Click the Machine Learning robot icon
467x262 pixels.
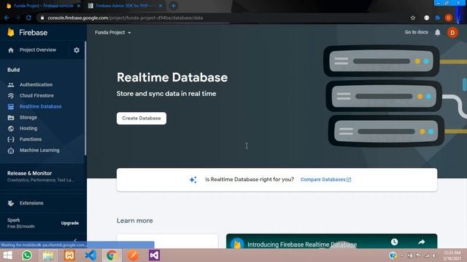pyautogui.click(x=11, y=151)
